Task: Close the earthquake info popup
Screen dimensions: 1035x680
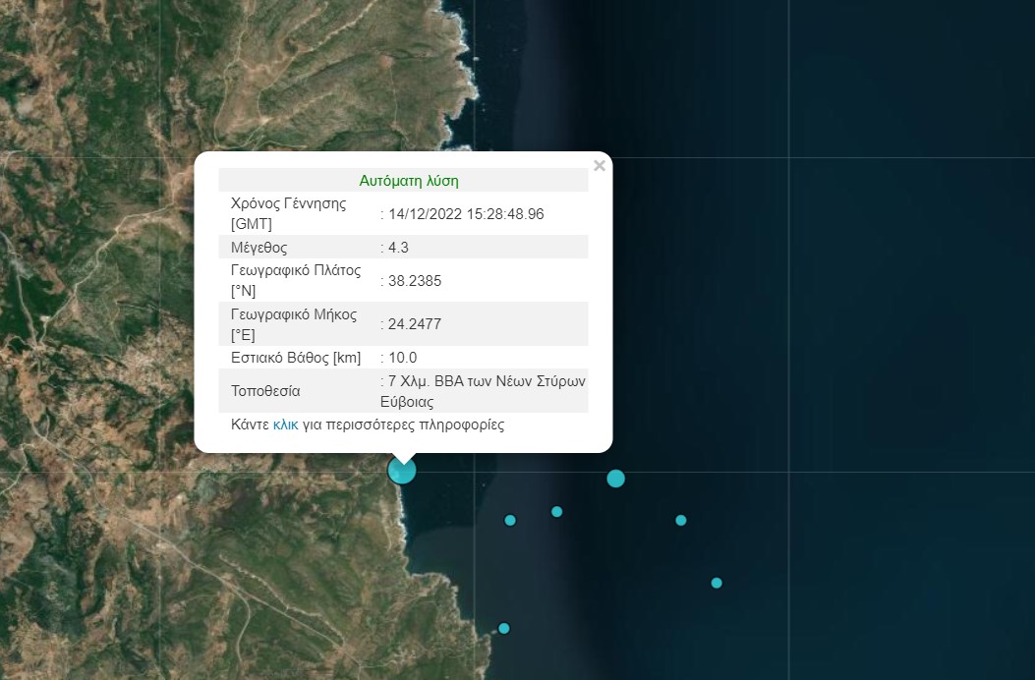Action: tap(599, 166)
